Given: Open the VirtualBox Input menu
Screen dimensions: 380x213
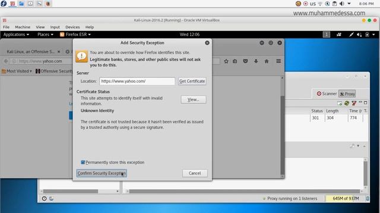Looking at the screenshot, I should pyautogui.click(x=55, y=27).
